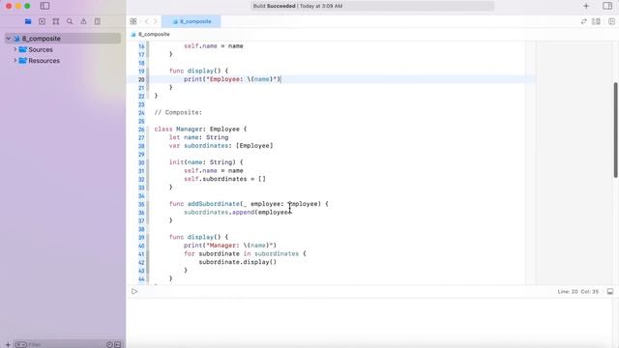
Task: Click the editor vertical scrollbar thumb
Action: click(x=615, y=130)
